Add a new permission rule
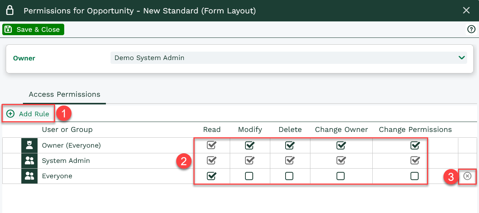The height and width of the screenshot is (213, 479). click(x=28, y=114)
